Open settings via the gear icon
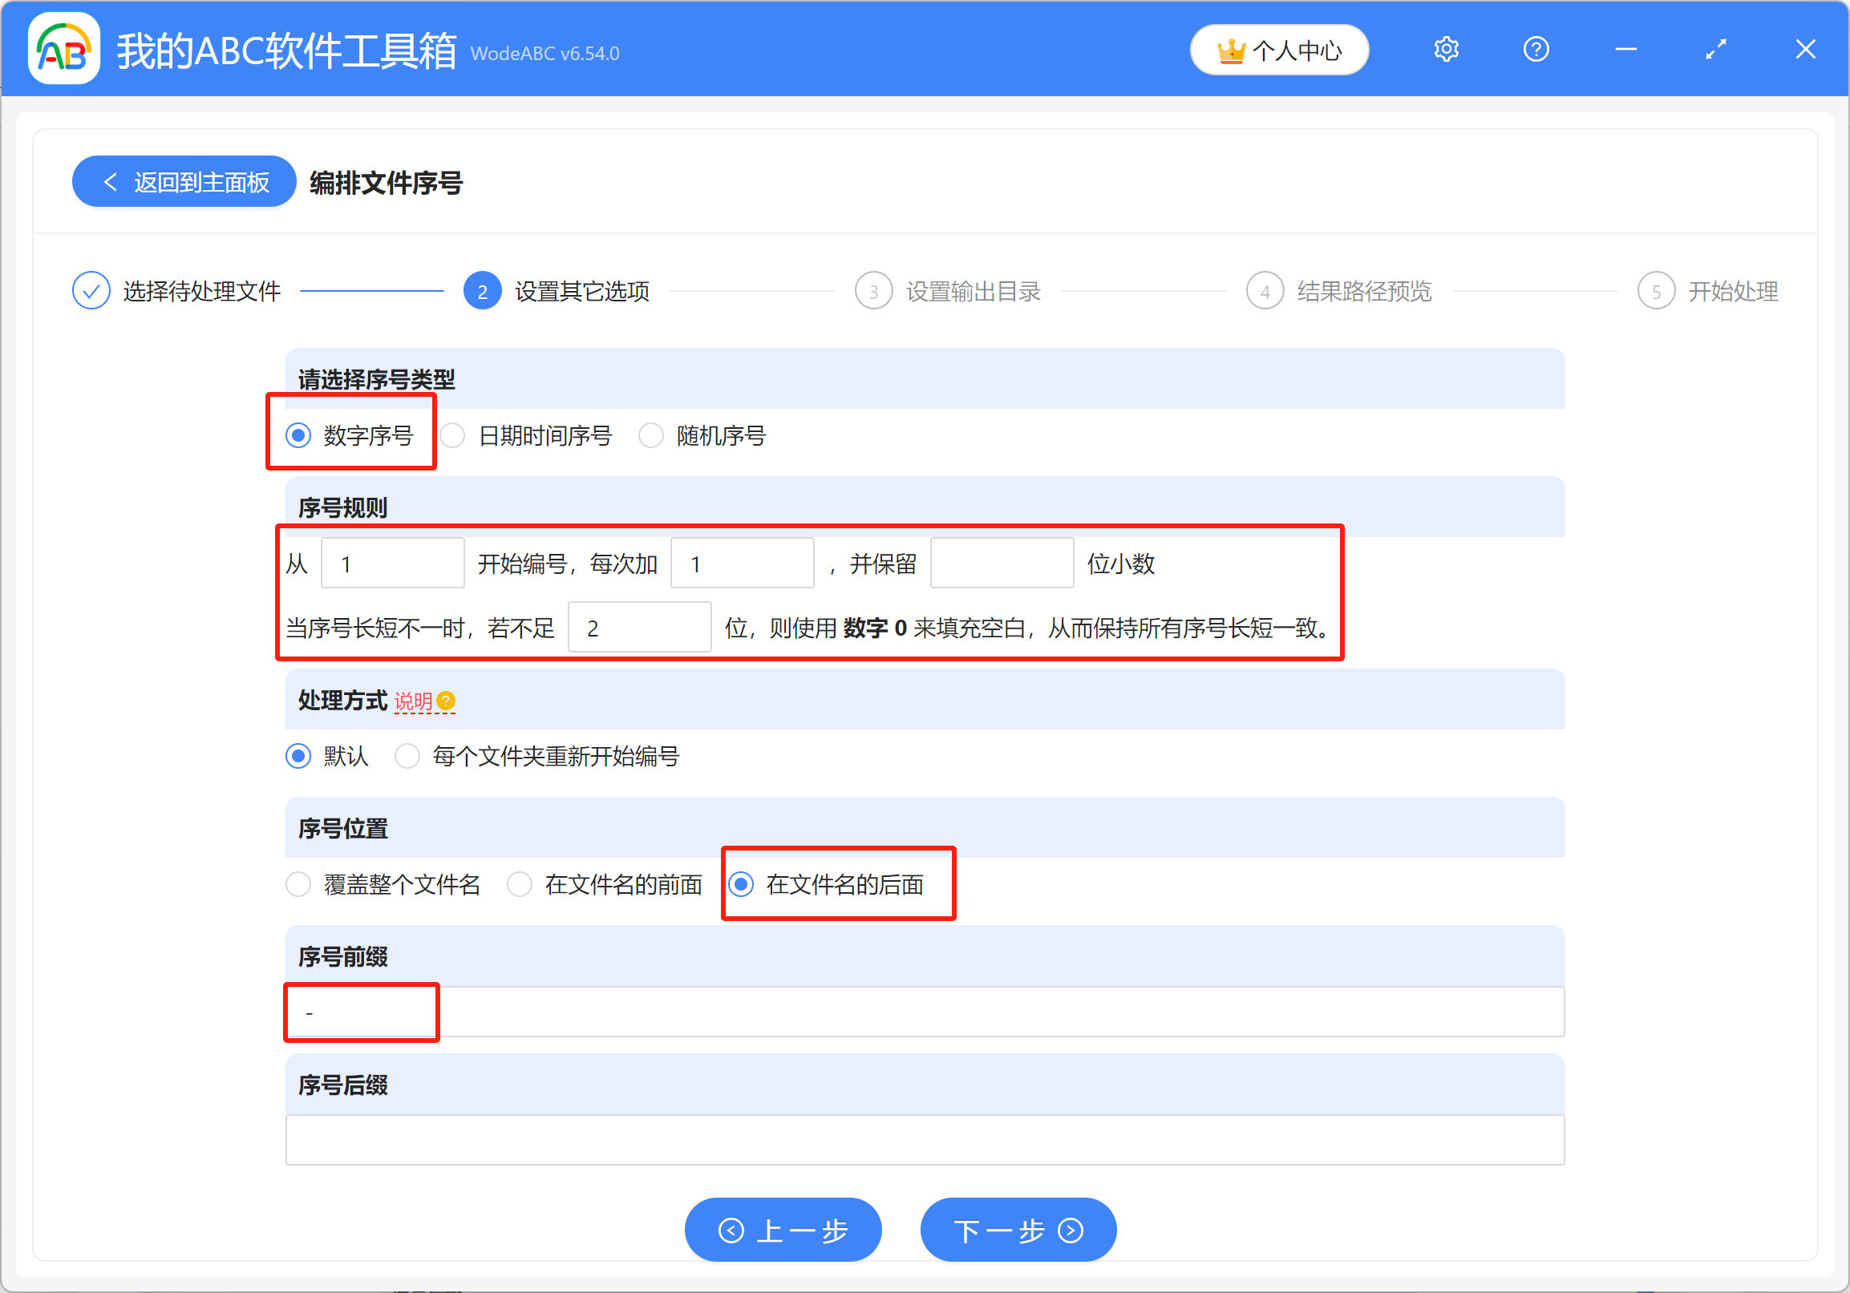The height and width of the screenshot is (1293, 1850). coord(1447,50)
